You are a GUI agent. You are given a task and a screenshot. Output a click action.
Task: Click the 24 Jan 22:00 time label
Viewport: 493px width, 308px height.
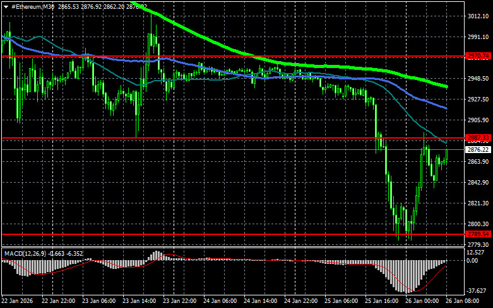(x=301, y=301)
